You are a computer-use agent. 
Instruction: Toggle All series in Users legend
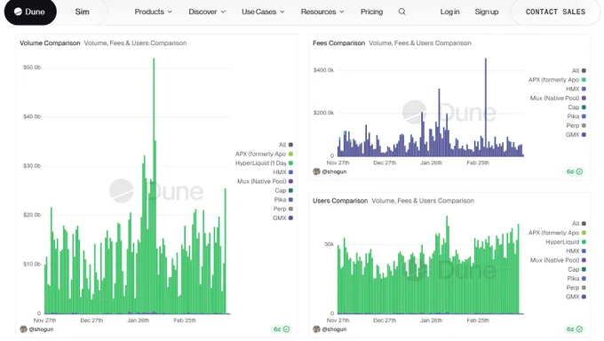tap(579, 224)
